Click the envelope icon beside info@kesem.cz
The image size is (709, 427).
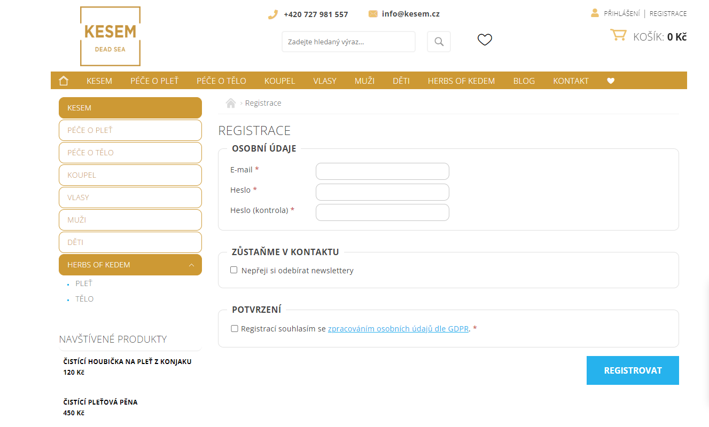tap(373, 14)
